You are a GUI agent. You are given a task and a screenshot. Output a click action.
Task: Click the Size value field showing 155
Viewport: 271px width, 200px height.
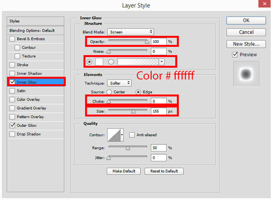point(159,111)
